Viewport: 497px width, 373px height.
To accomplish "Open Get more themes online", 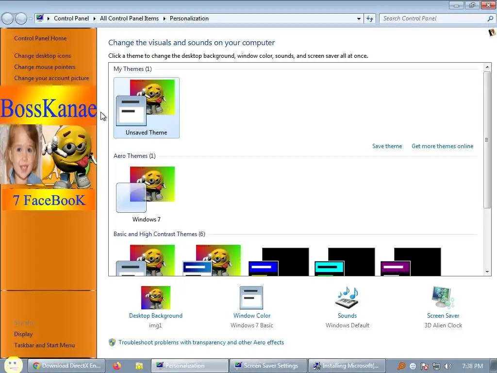I will [x=442, y=146].
